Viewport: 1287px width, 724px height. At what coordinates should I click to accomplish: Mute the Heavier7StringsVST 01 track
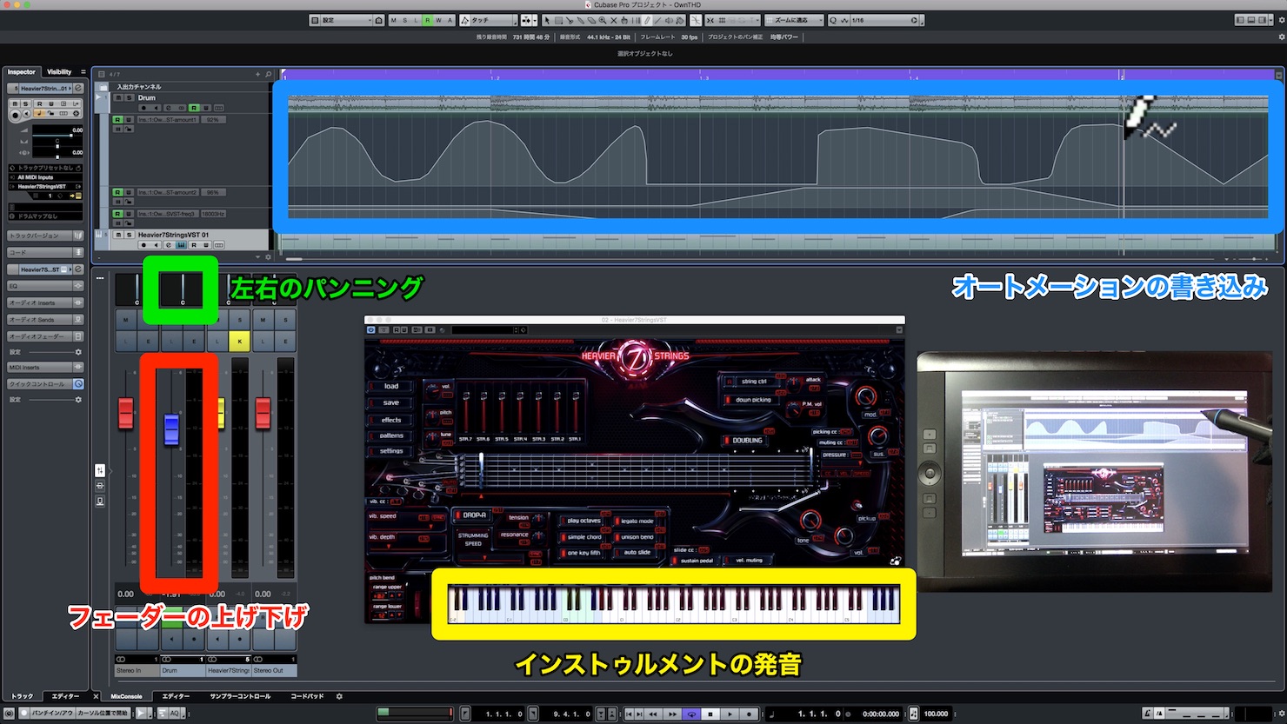(118, 235)
